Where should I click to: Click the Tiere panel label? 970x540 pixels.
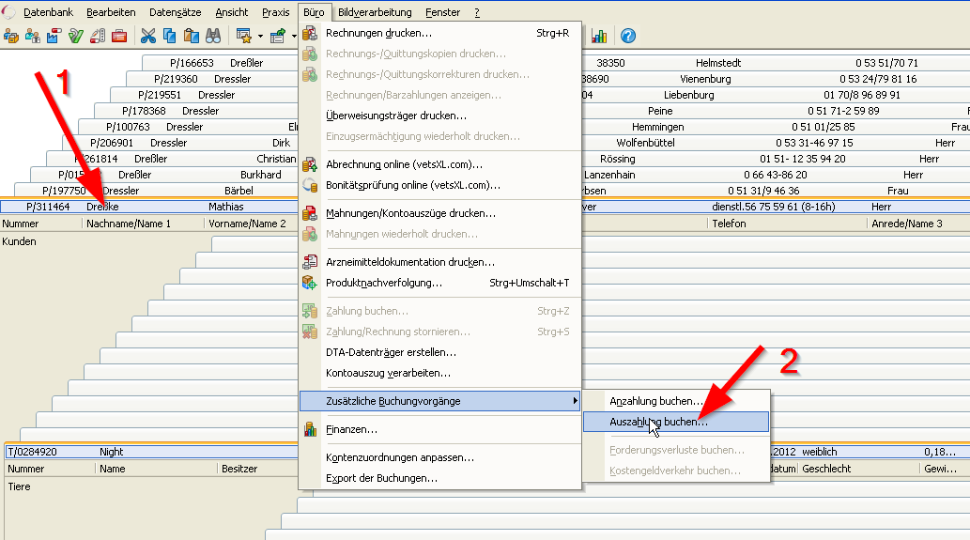[x=19, y=486]
